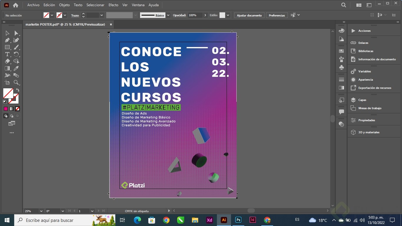
Task: Select the Shape Builder tool
Action: pos(16,61)
